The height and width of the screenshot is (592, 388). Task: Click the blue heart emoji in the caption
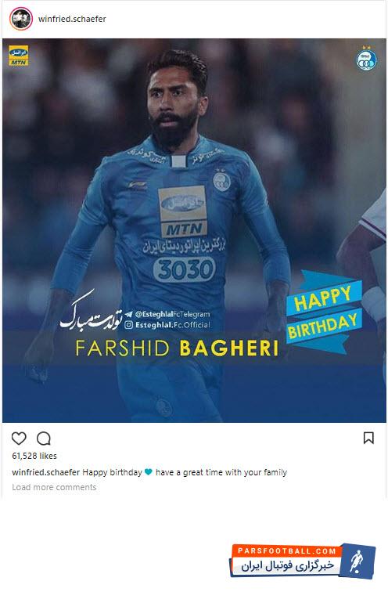point(149,472)
